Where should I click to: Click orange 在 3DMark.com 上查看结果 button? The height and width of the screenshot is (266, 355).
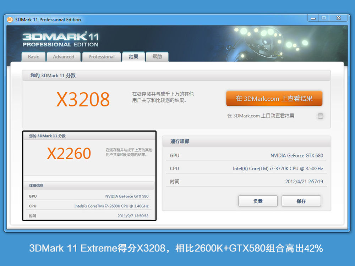point(274,99)
